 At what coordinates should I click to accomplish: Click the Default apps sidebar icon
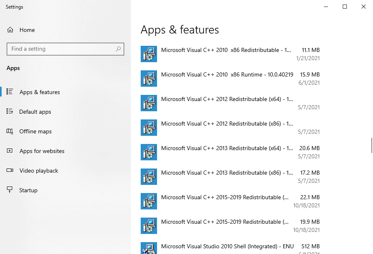[9, 111]
